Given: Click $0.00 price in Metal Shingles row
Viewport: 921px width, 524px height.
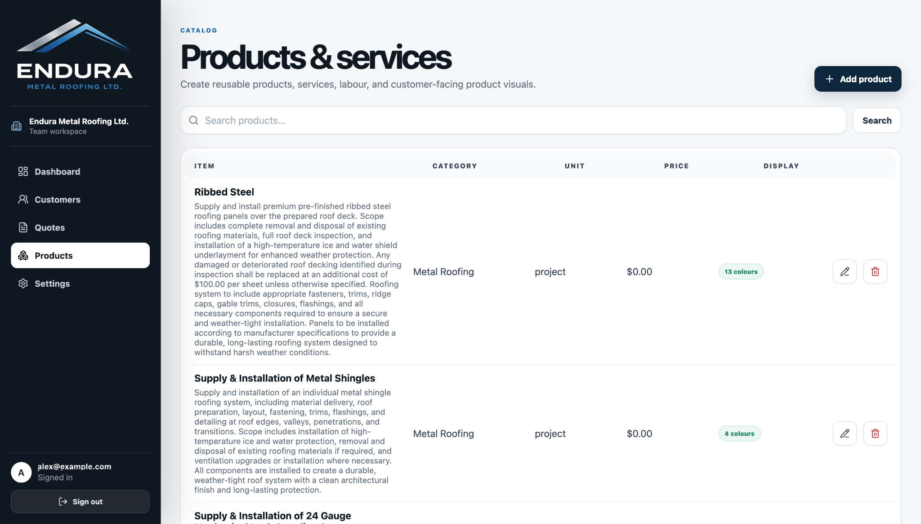Looking at the screenshot, I should tap(639, 434).
